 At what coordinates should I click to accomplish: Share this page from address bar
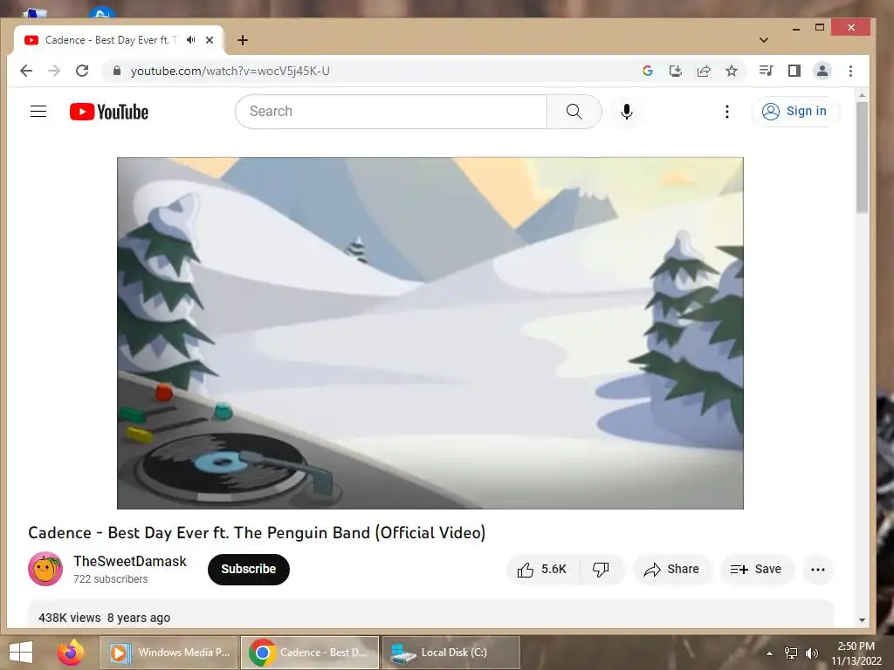point(704,71)
